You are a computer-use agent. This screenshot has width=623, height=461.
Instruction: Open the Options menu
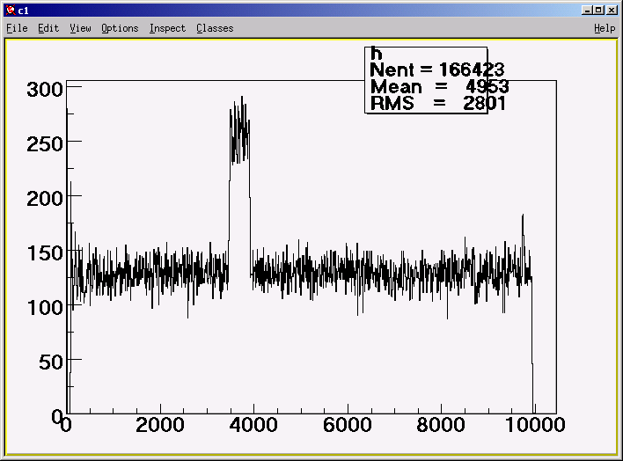coord(120,28)
